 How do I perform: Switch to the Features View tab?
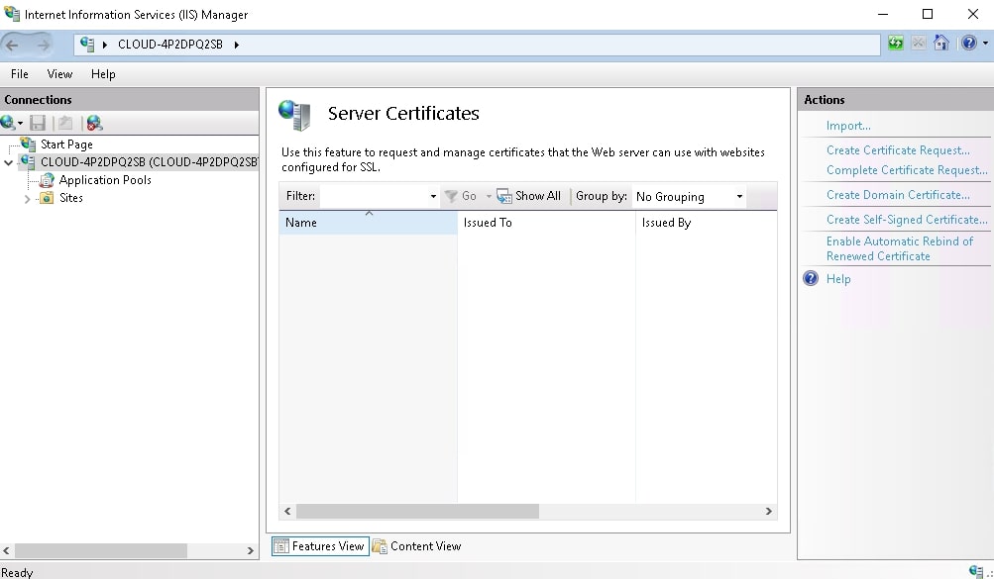[x=320, y=546]
